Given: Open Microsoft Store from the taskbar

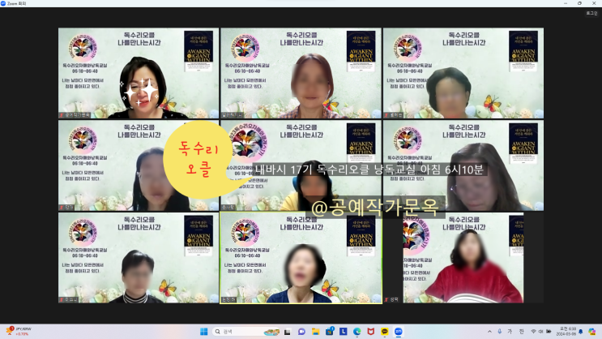Looking at the screenshot, I should [330, 332].
